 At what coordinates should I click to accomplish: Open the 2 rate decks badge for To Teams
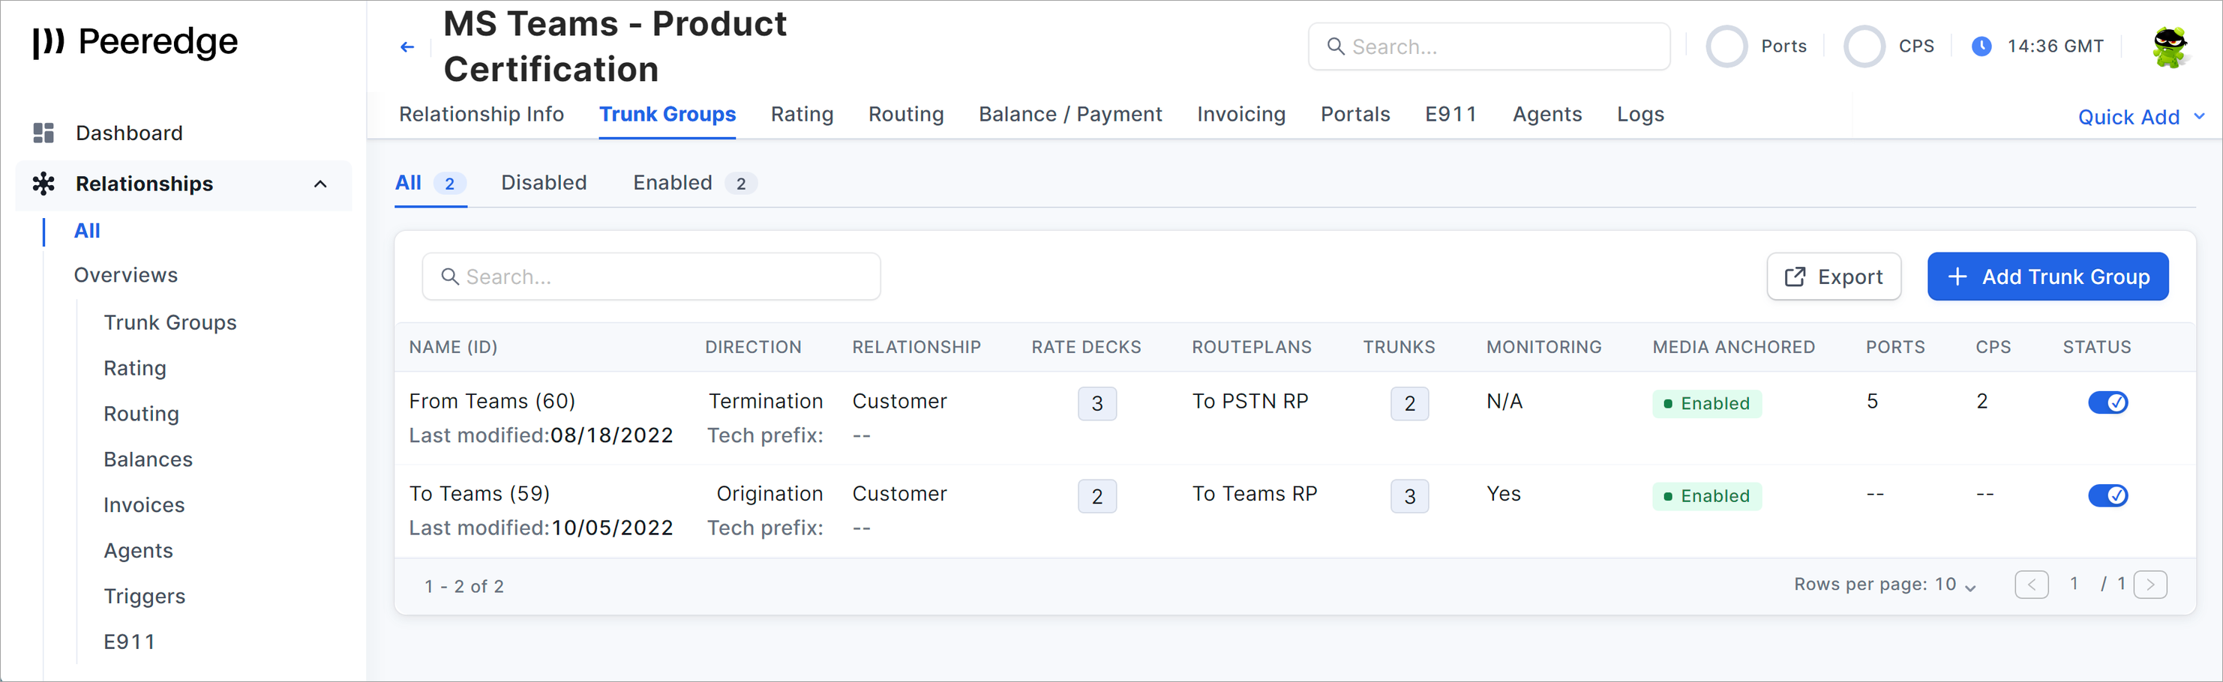1096,496
